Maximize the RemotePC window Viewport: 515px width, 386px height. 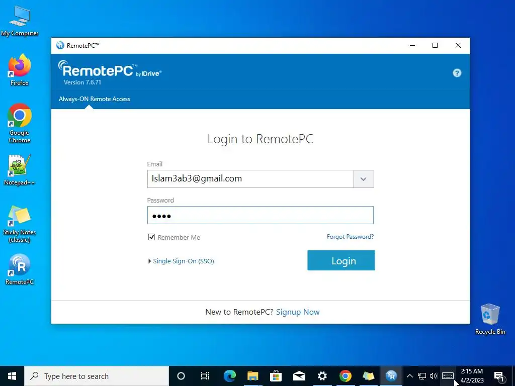[x=435, y=45]
